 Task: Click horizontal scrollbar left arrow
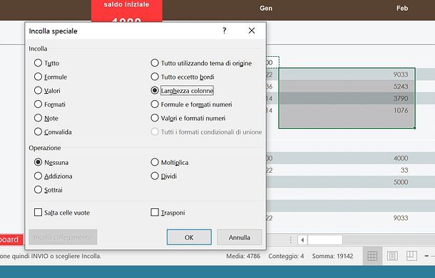pos(302,240)
